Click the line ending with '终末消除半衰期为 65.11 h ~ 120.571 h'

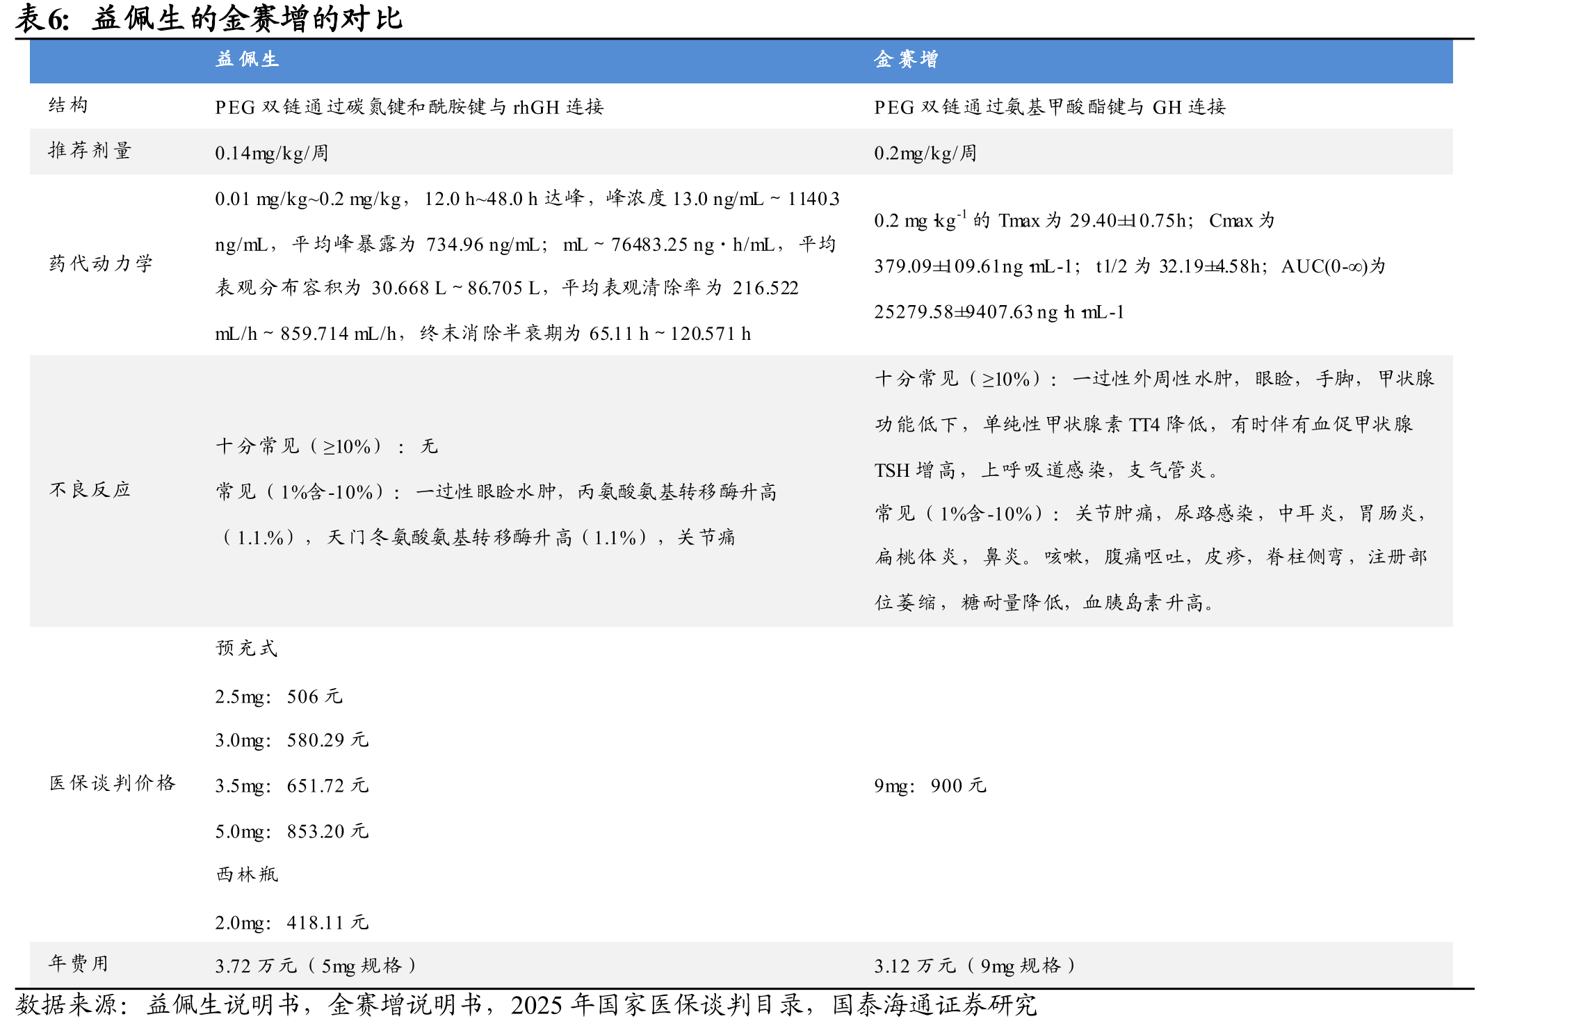coord(483,334)
